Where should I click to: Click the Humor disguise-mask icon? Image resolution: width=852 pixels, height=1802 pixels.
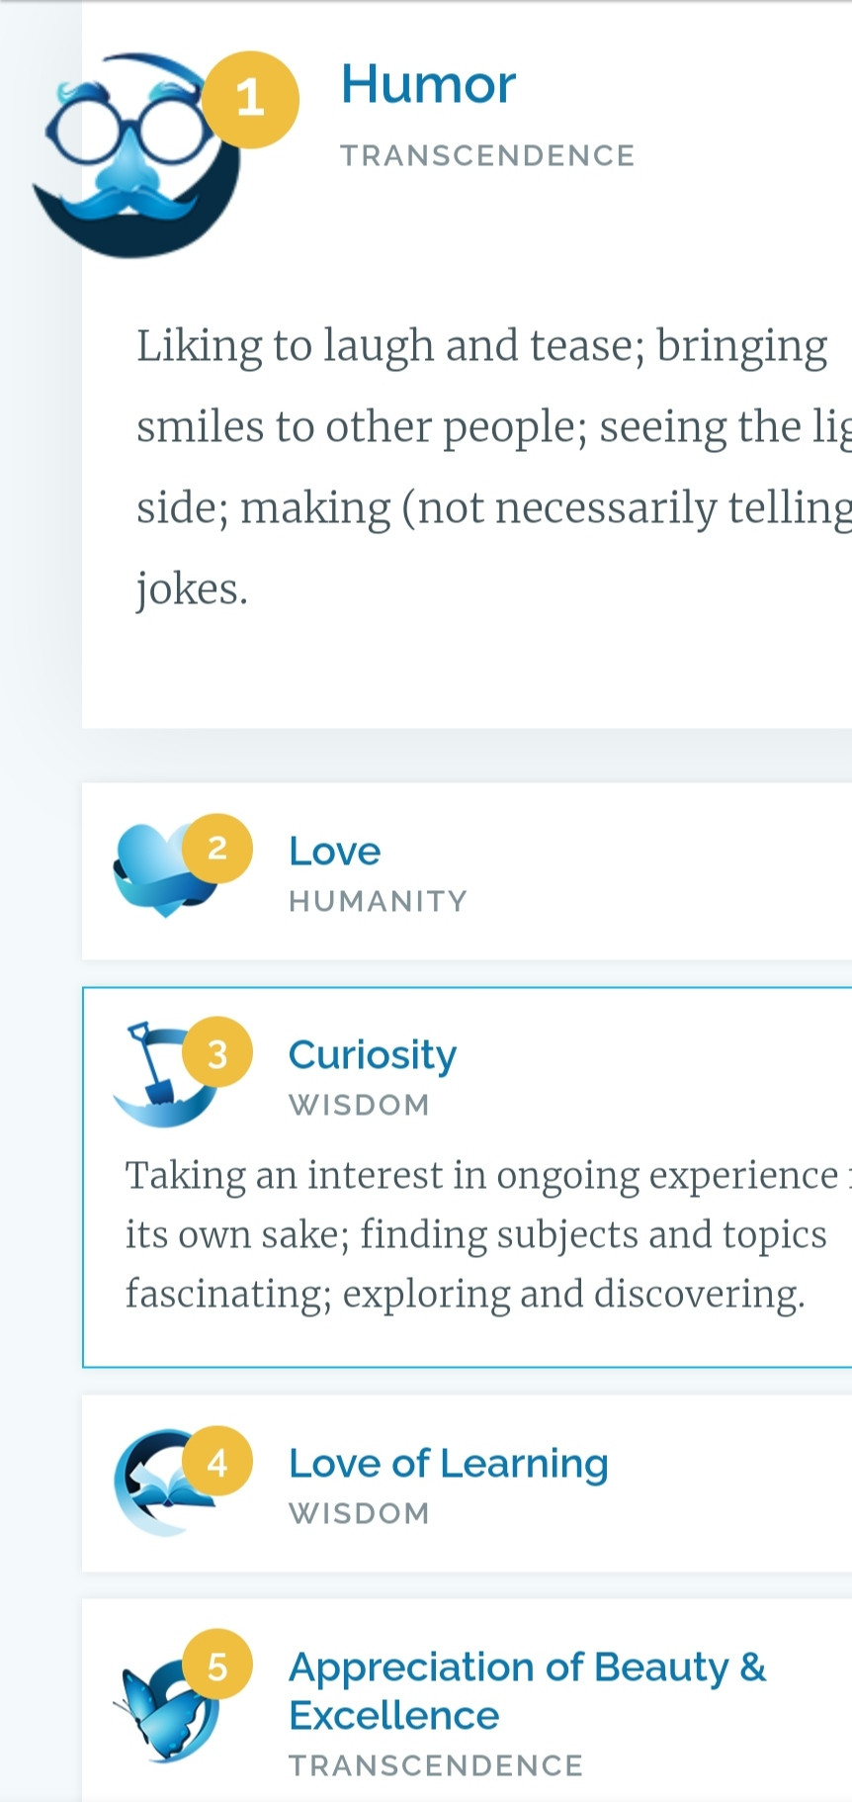point(136,155)
